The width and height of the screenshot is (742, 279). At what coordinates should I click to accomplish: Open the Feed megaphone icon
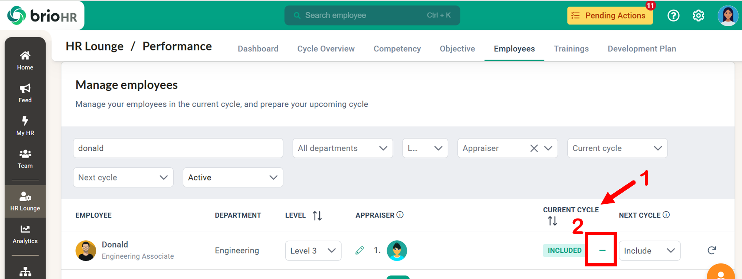[x=25, y=89]
